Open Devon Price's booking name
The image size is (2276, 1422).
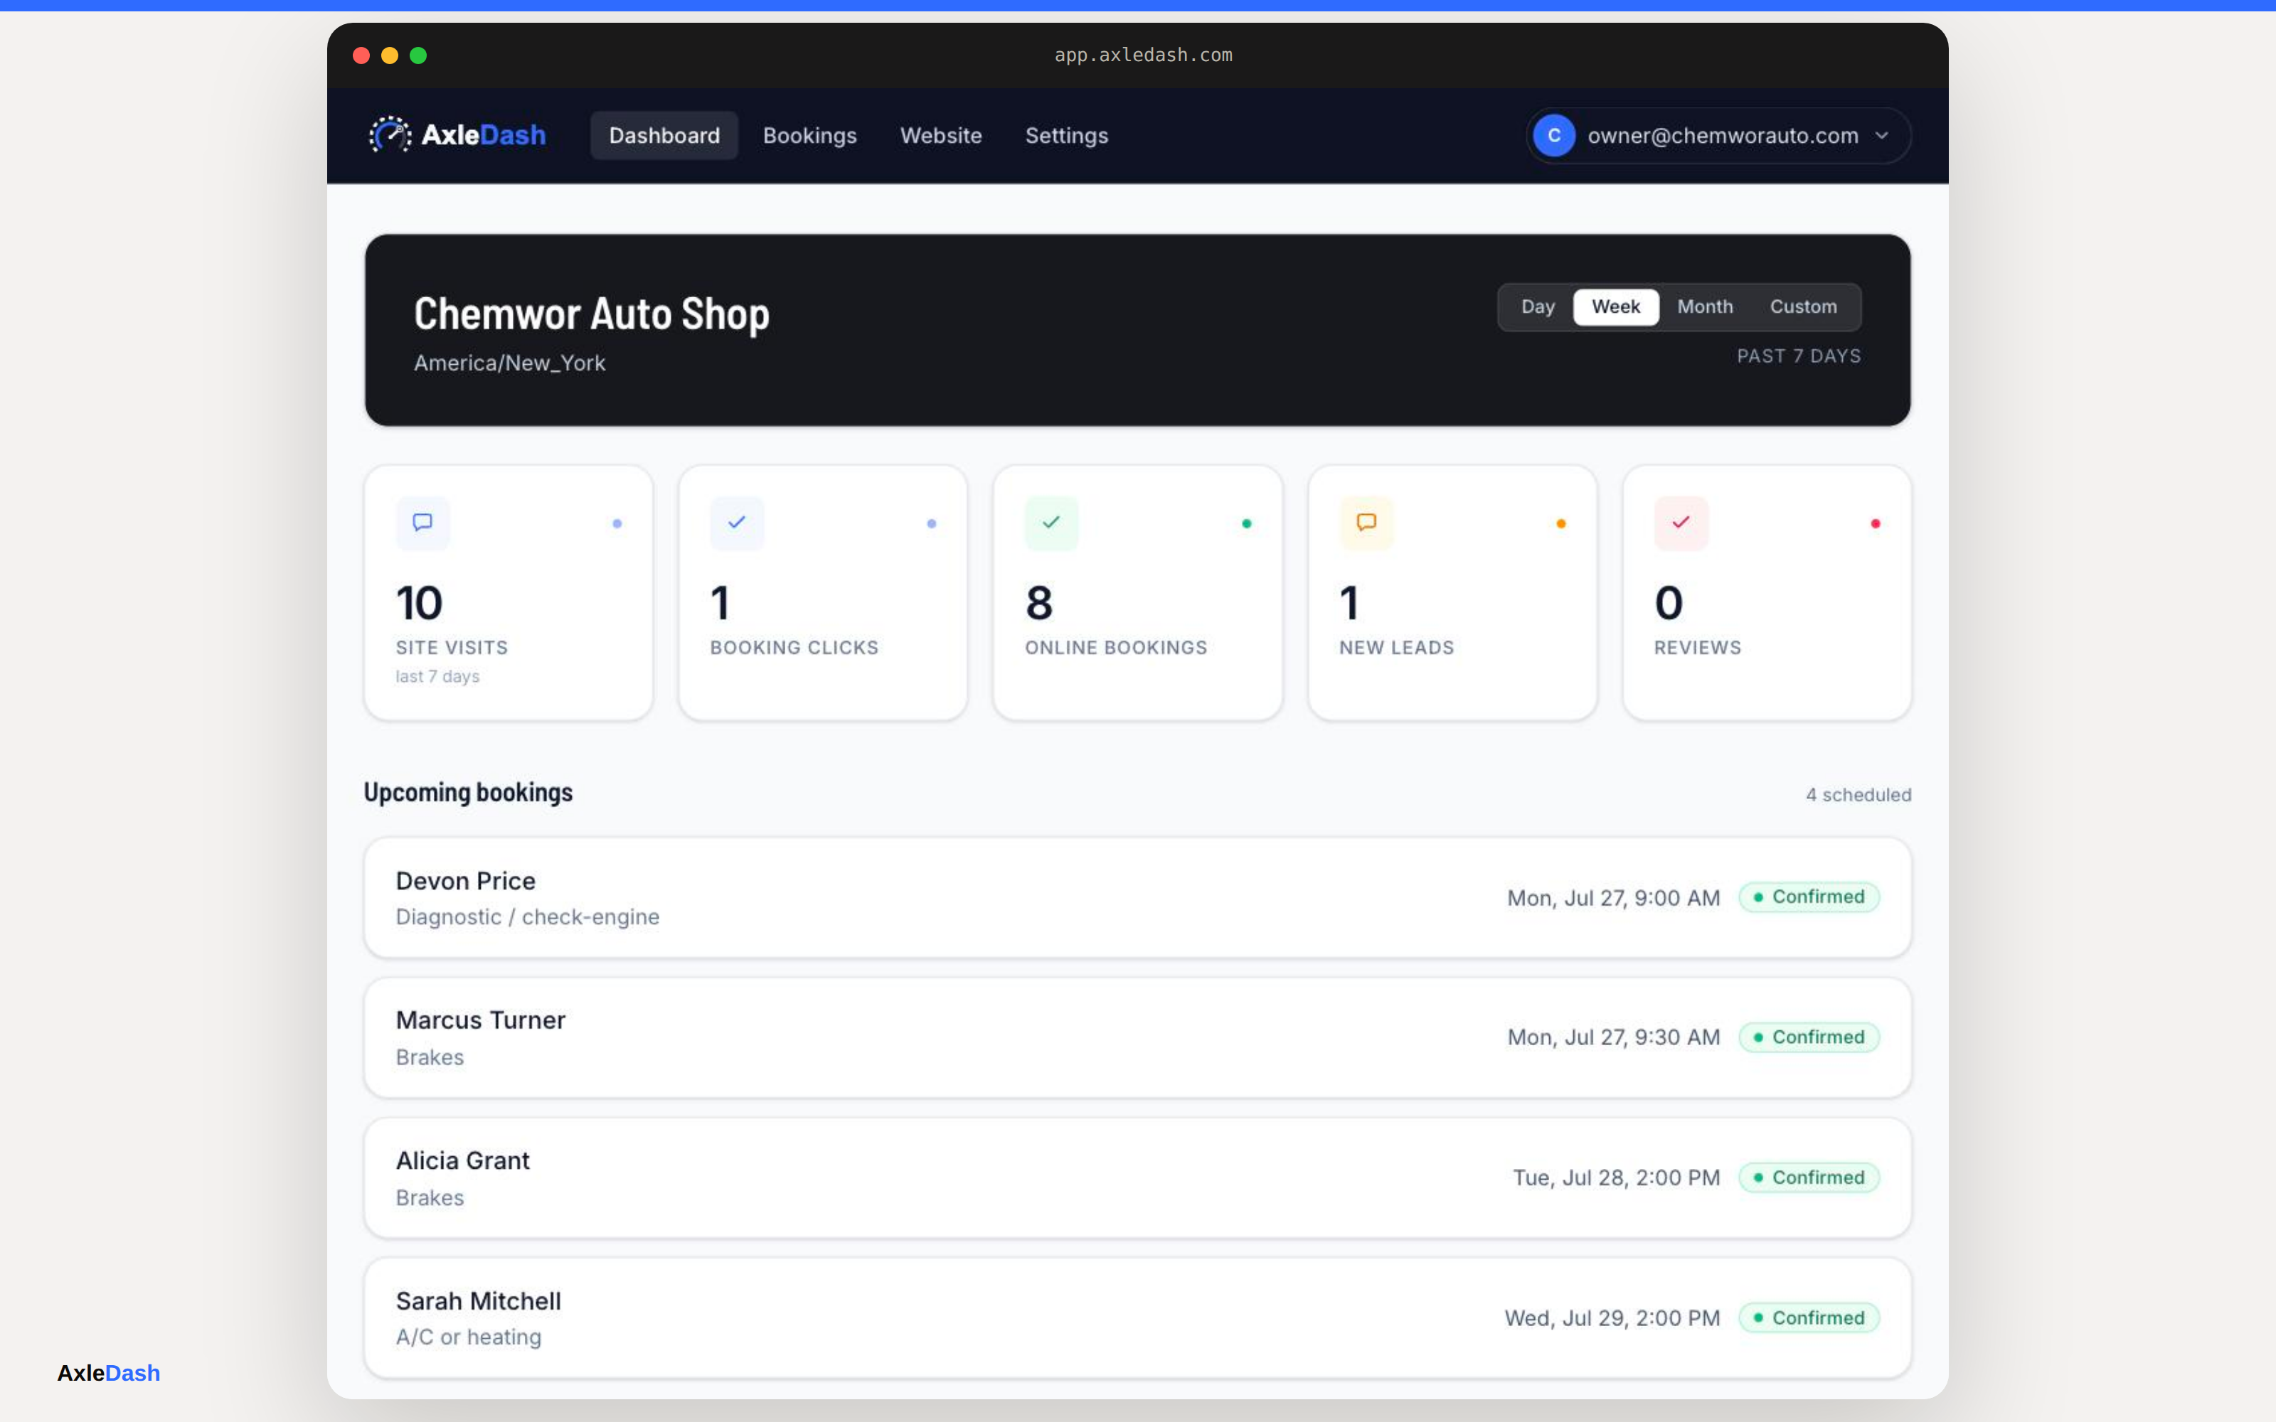[x=466, y=880]
